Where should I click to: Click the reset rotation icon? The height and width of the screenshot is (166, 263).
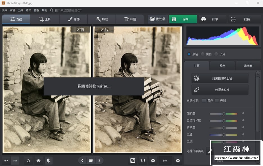coord(28,161)
